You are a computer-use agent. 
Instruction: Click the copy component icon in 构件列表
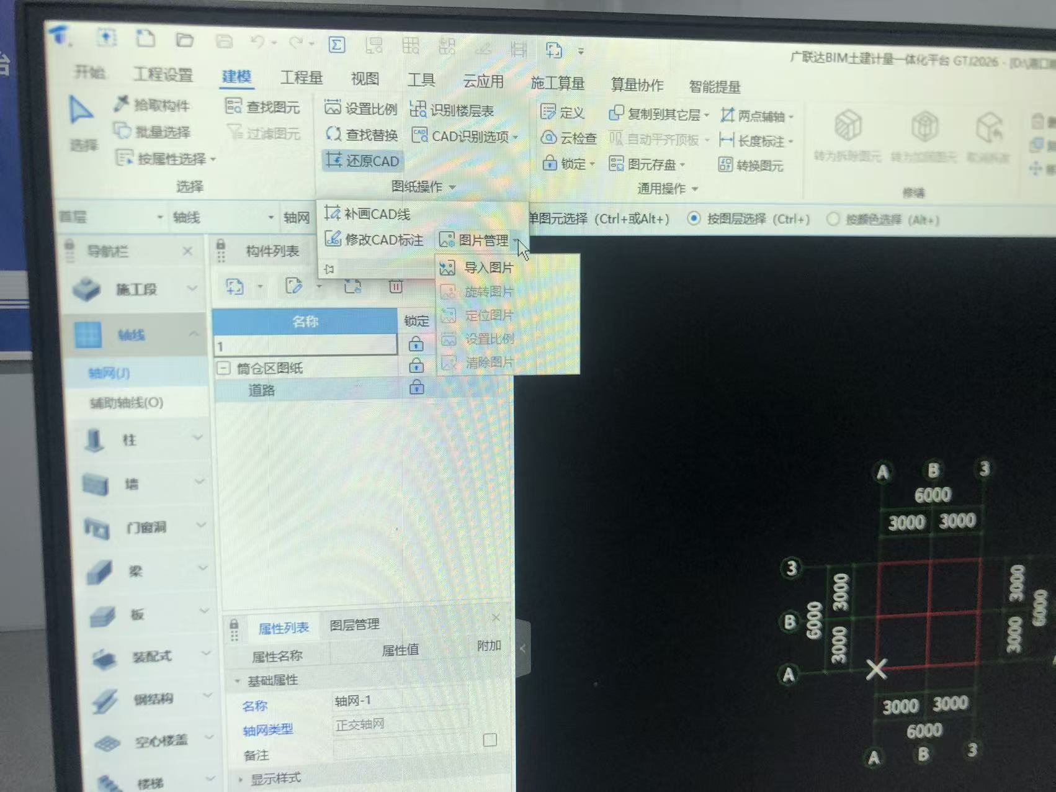352,286
